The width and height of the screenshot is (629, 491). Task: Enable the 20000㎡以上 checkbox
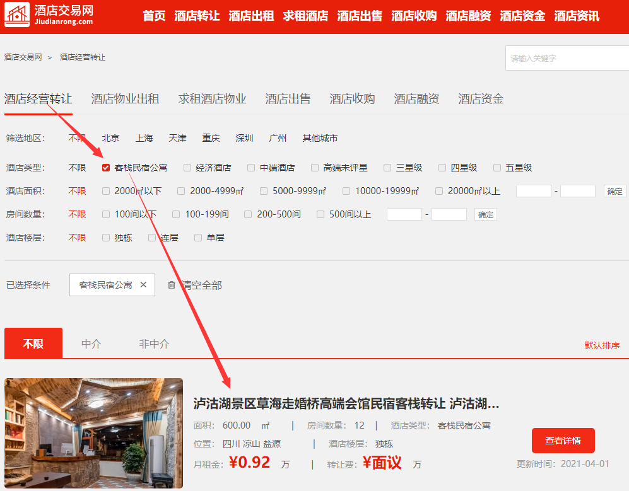point(439,191)
